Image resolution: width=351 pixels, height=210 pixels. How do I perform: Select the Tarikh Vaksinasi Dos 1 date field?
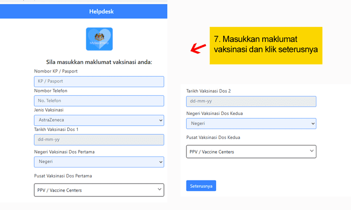tap(99, 139)
